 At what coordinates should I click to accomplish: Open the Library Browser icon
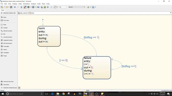point(25,7)
